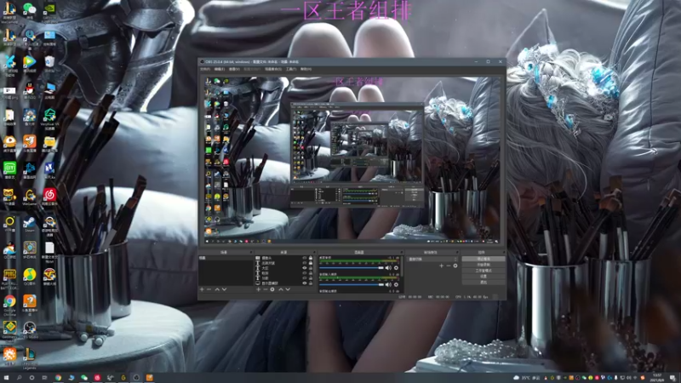Launch PUBG Battlegrounds desktop shortcut
The width and height of the screenshot is (681, 383).
9,278
